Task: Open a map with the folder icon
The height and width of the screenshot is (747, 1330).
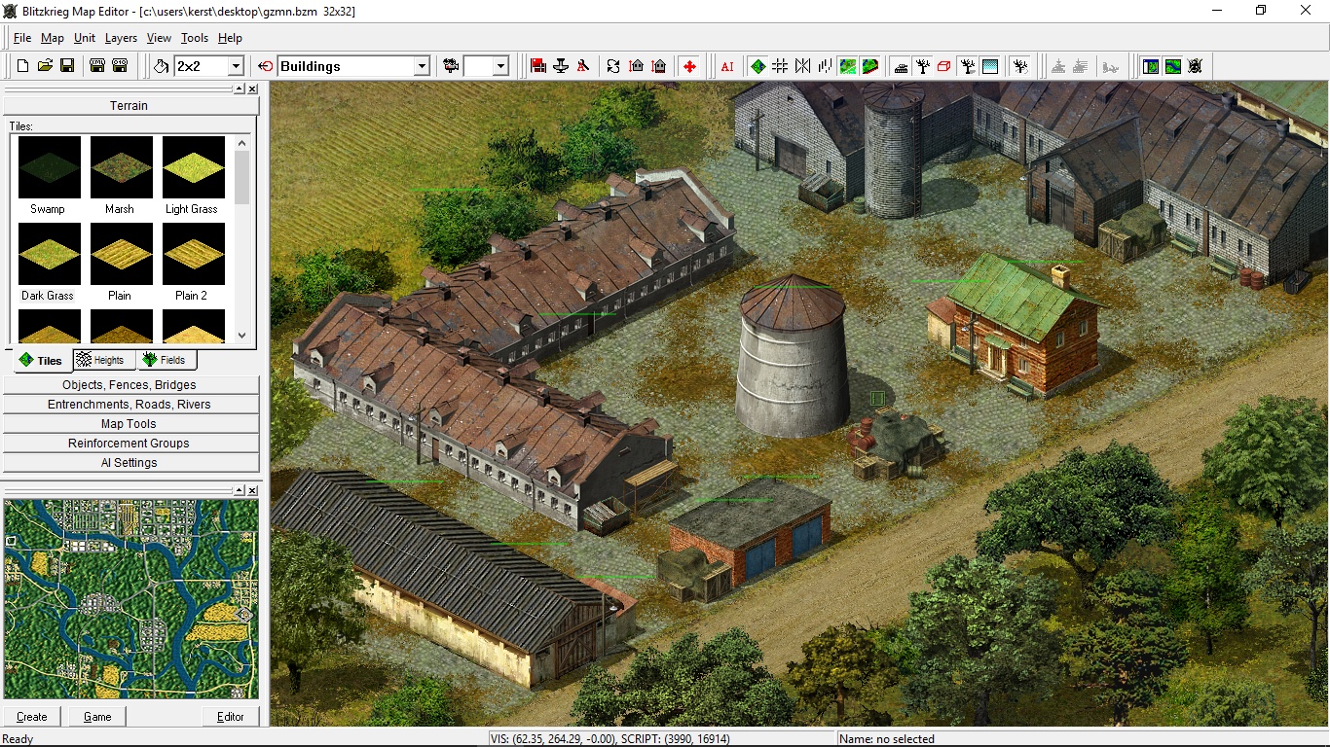Action: click(45, 66)
